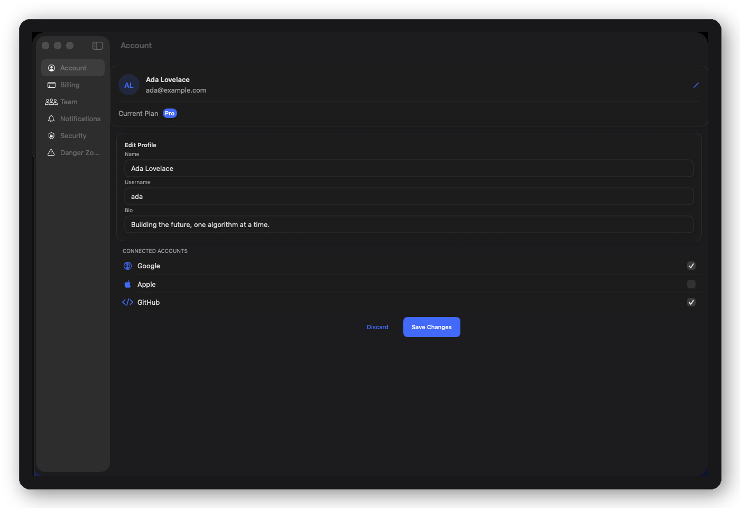Click the Save Changes button

(432, 327)
